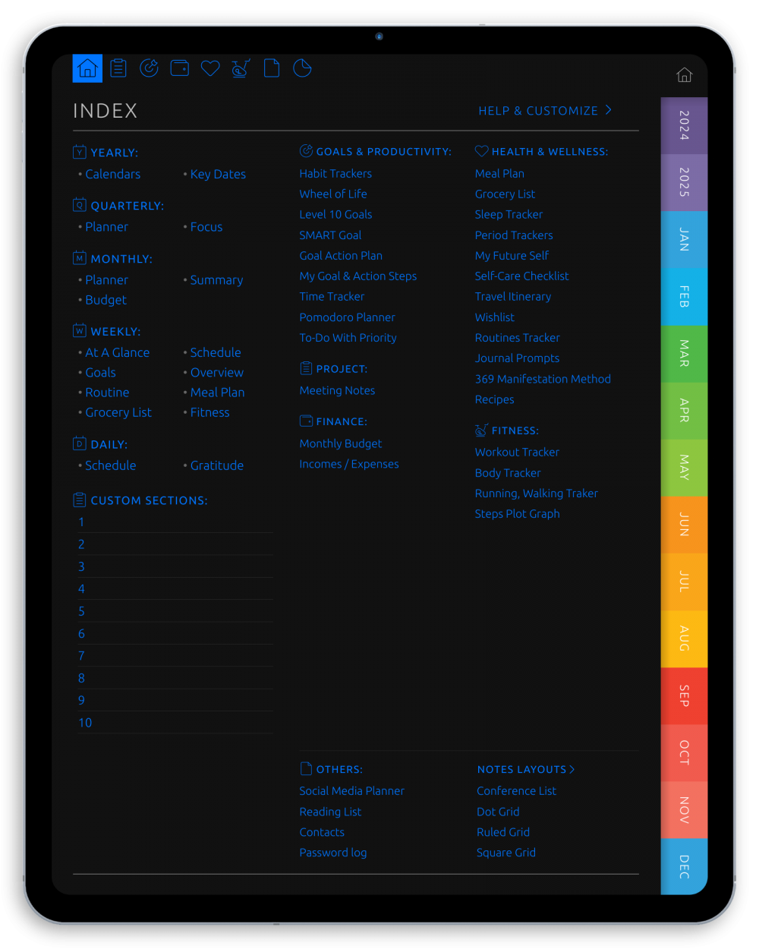Select the orange AUG calendar tab
759x949 pixels.
684,638
